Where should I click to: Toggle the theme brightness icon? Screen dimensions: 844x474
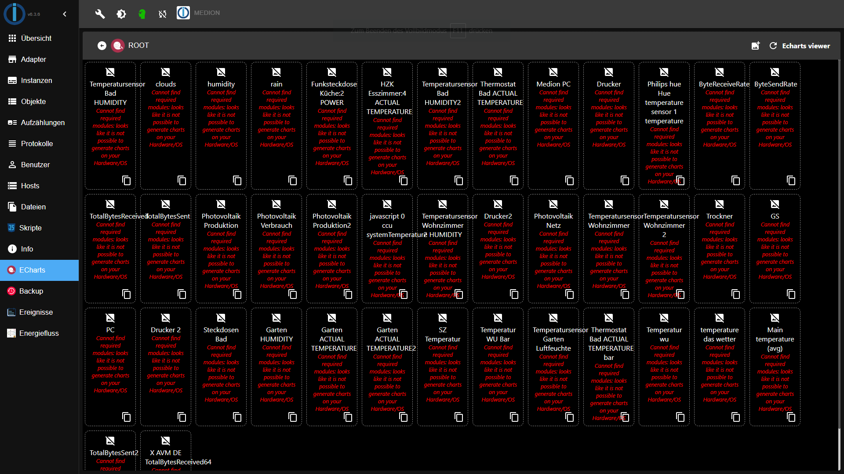point(121,14)
